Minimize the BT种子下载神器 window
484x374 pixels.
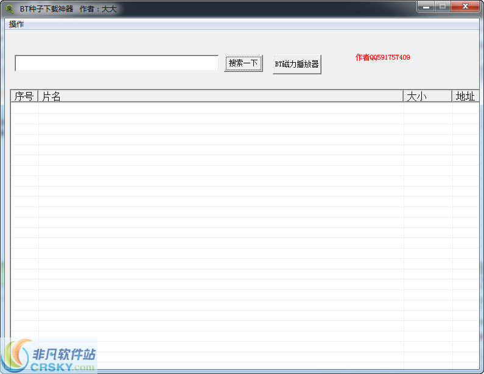pos(426,7)
